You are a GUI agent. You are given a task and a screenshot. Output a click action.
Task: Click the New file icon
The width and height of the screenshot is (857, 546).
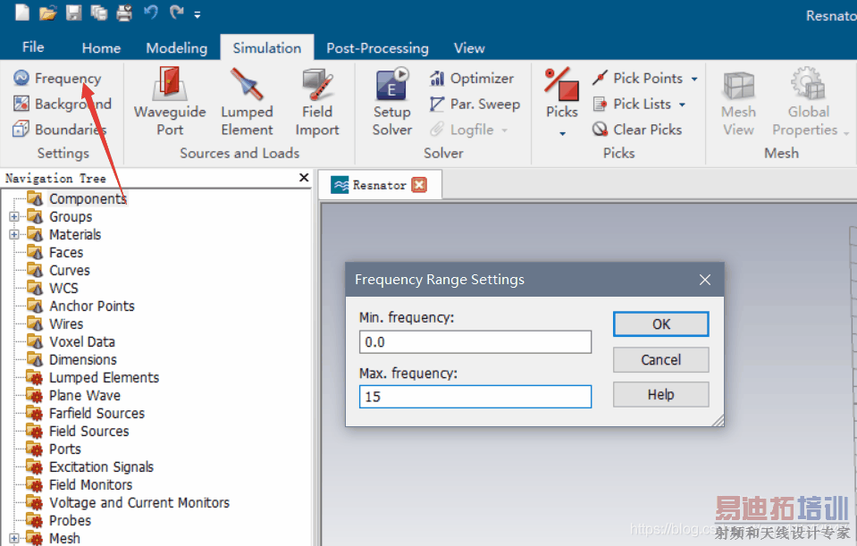(22, 13)
